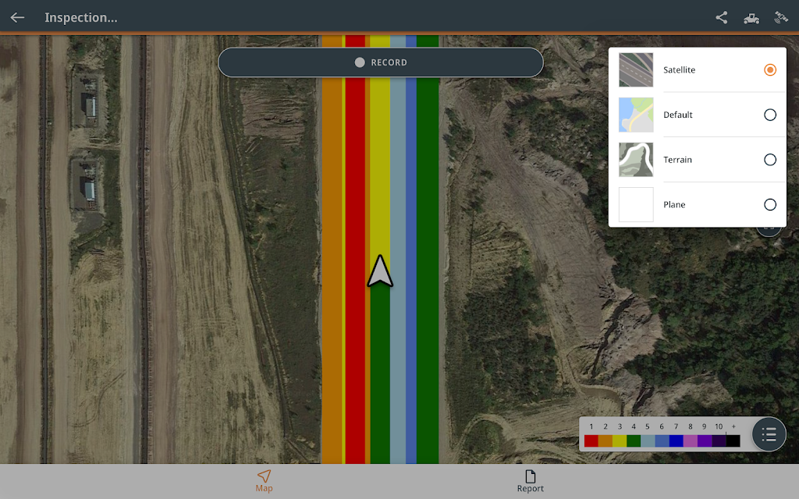The image size is (799, 499).
Task: Click the record dot icon
Action: [360, 62]
